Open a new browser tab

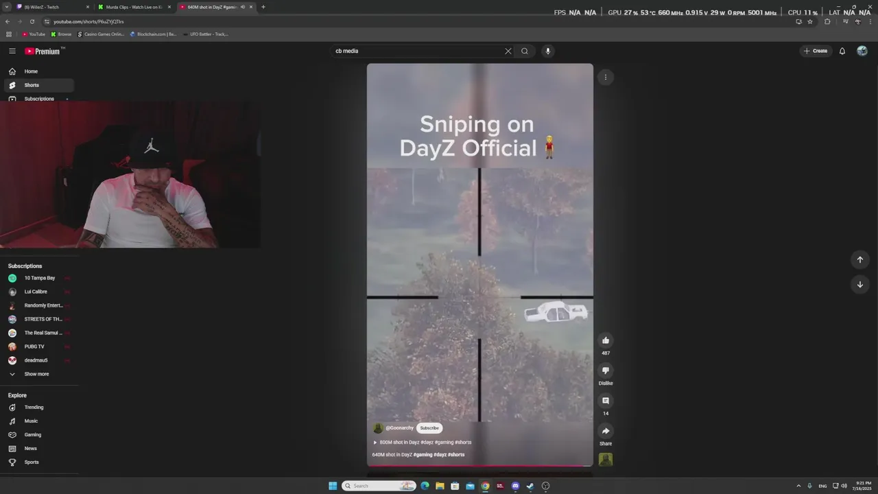click(263, 7)
